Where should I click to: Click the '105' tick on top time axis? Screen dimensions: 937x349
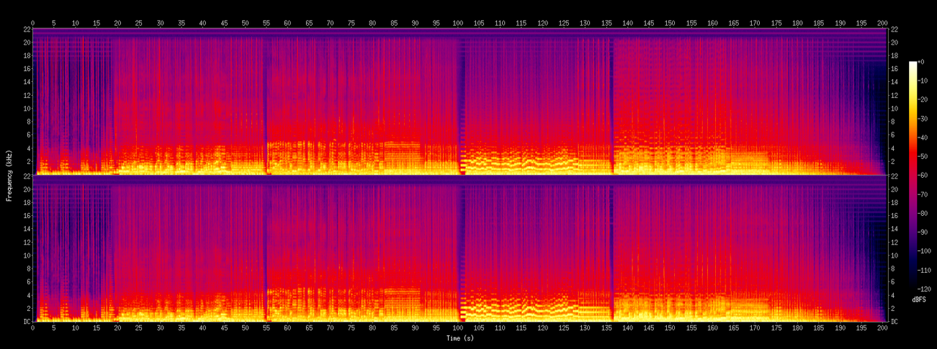479,23
